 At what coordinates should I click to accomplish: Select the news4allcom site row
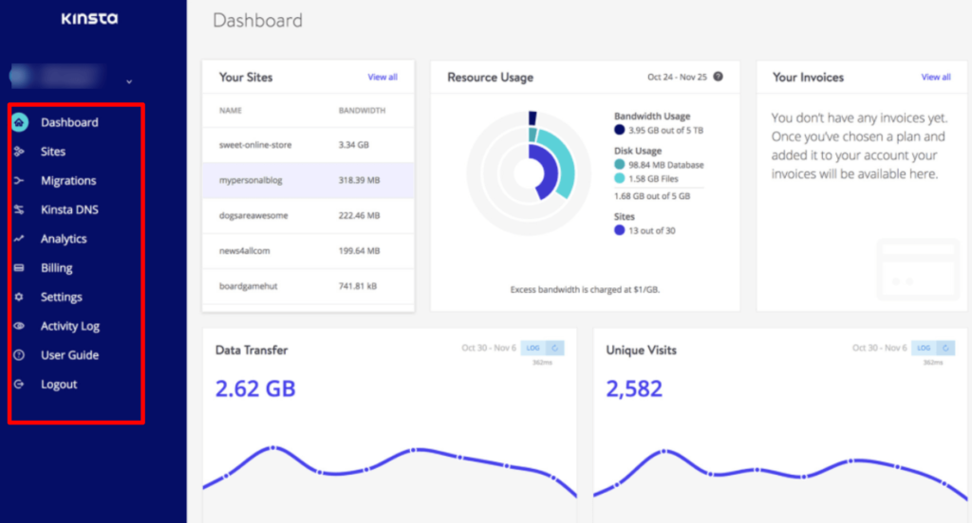(x=308, y=251)
